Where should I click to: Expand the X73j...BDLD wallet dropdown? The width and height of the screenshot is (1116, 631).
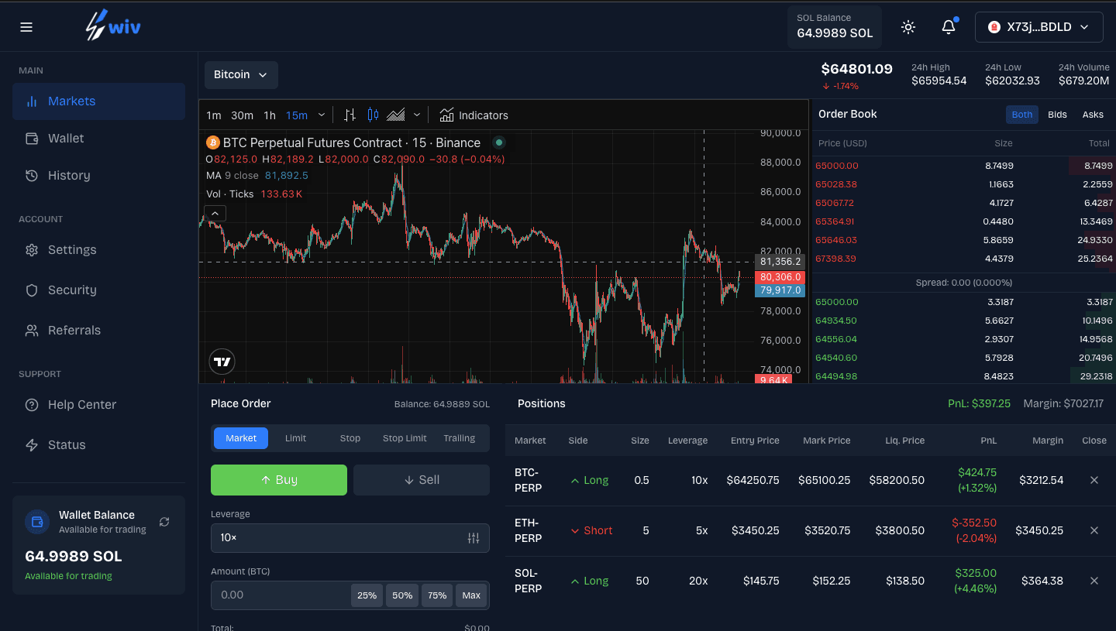pyautogui.click(x=1038, y=27)
